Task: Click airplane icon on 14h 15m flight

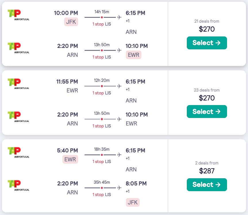Action: (x=120, y=17)
